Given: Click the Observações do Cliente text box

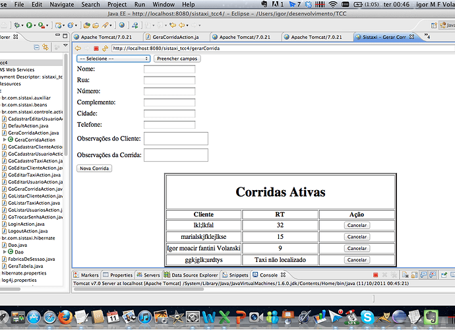Looking at the screenshot, I should click(x=176, y=139).
